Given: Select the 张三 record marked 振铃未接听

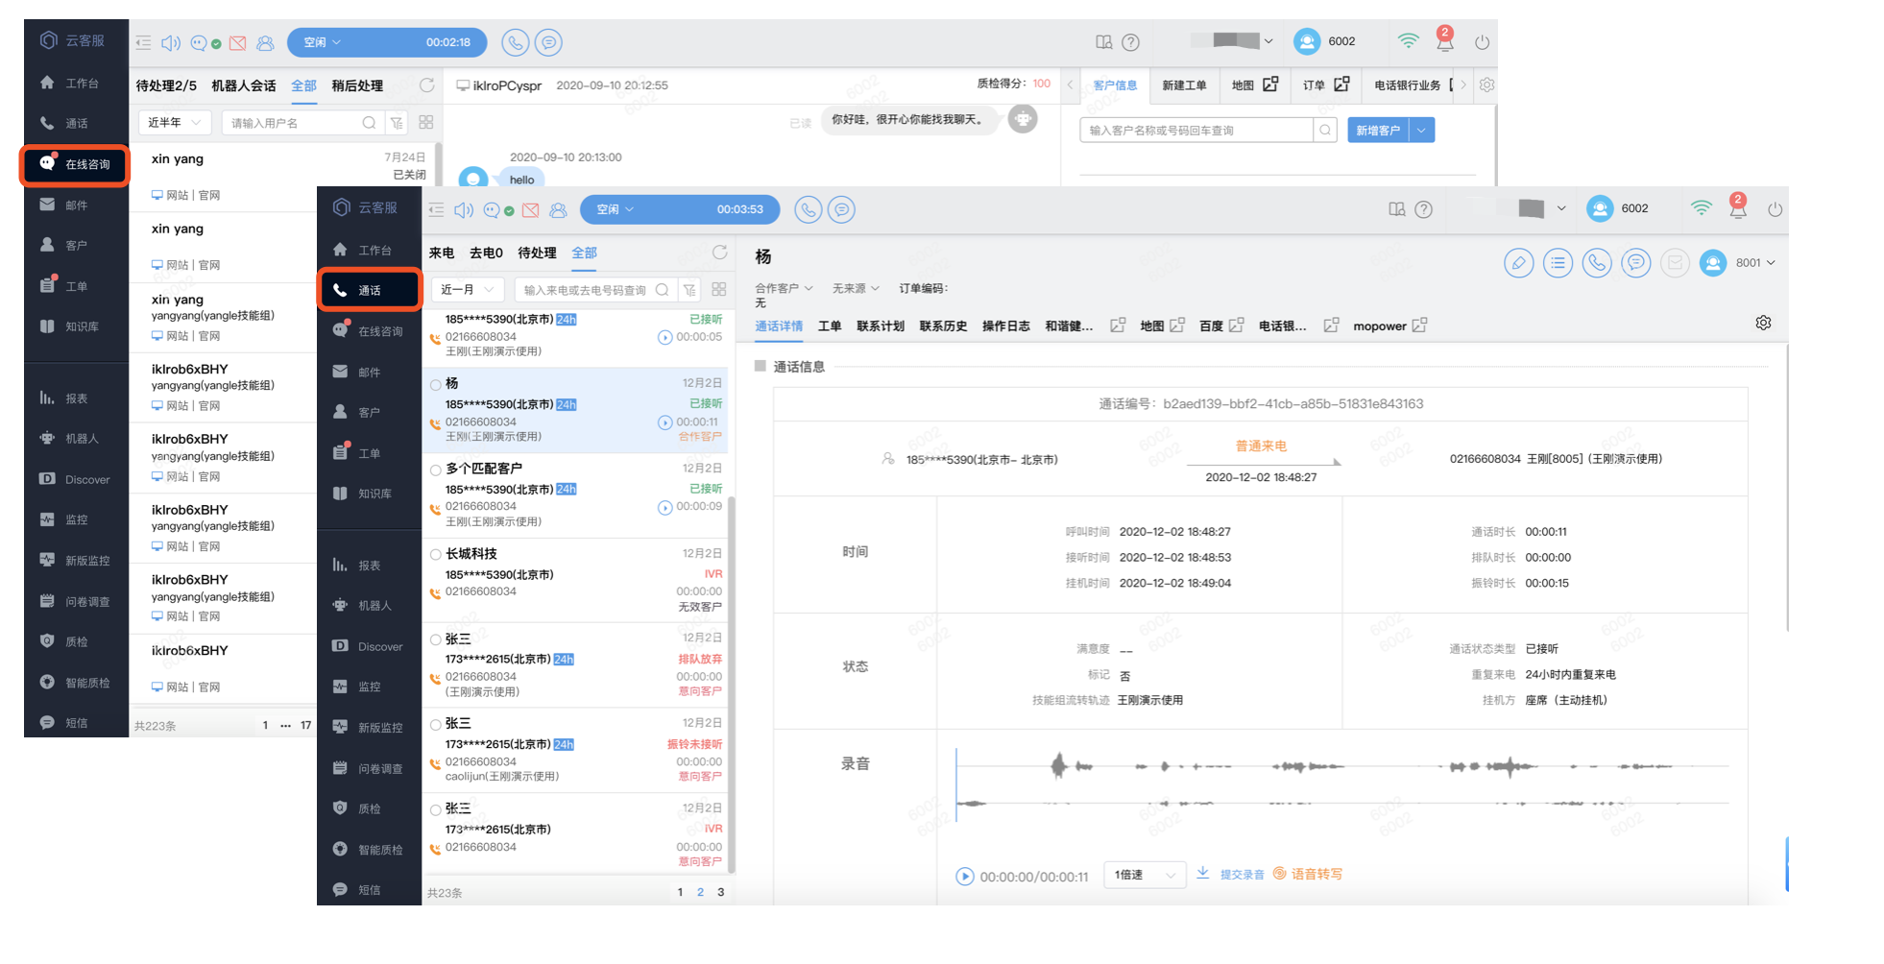Looking at the screenshot, I should (436, 725).
